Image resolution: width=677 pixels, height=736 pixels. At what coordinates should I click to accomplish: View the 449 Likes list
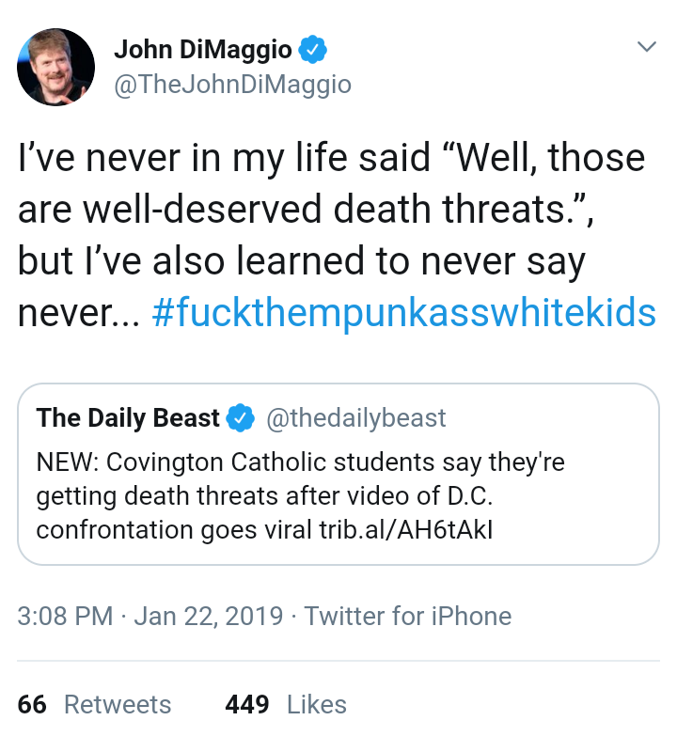[x=286, y=705]
